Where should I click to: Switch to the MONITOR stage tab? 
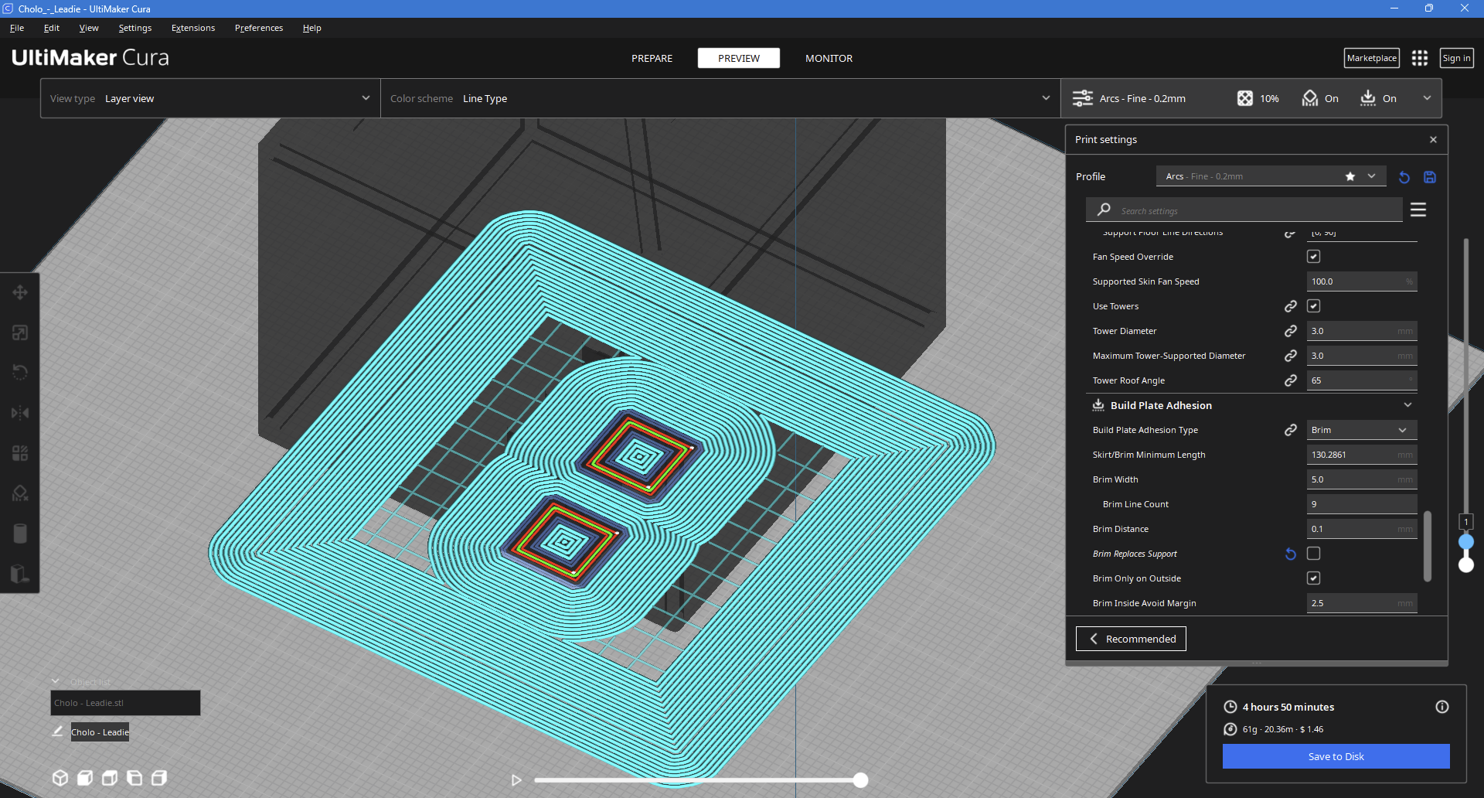tap(829, 58)
